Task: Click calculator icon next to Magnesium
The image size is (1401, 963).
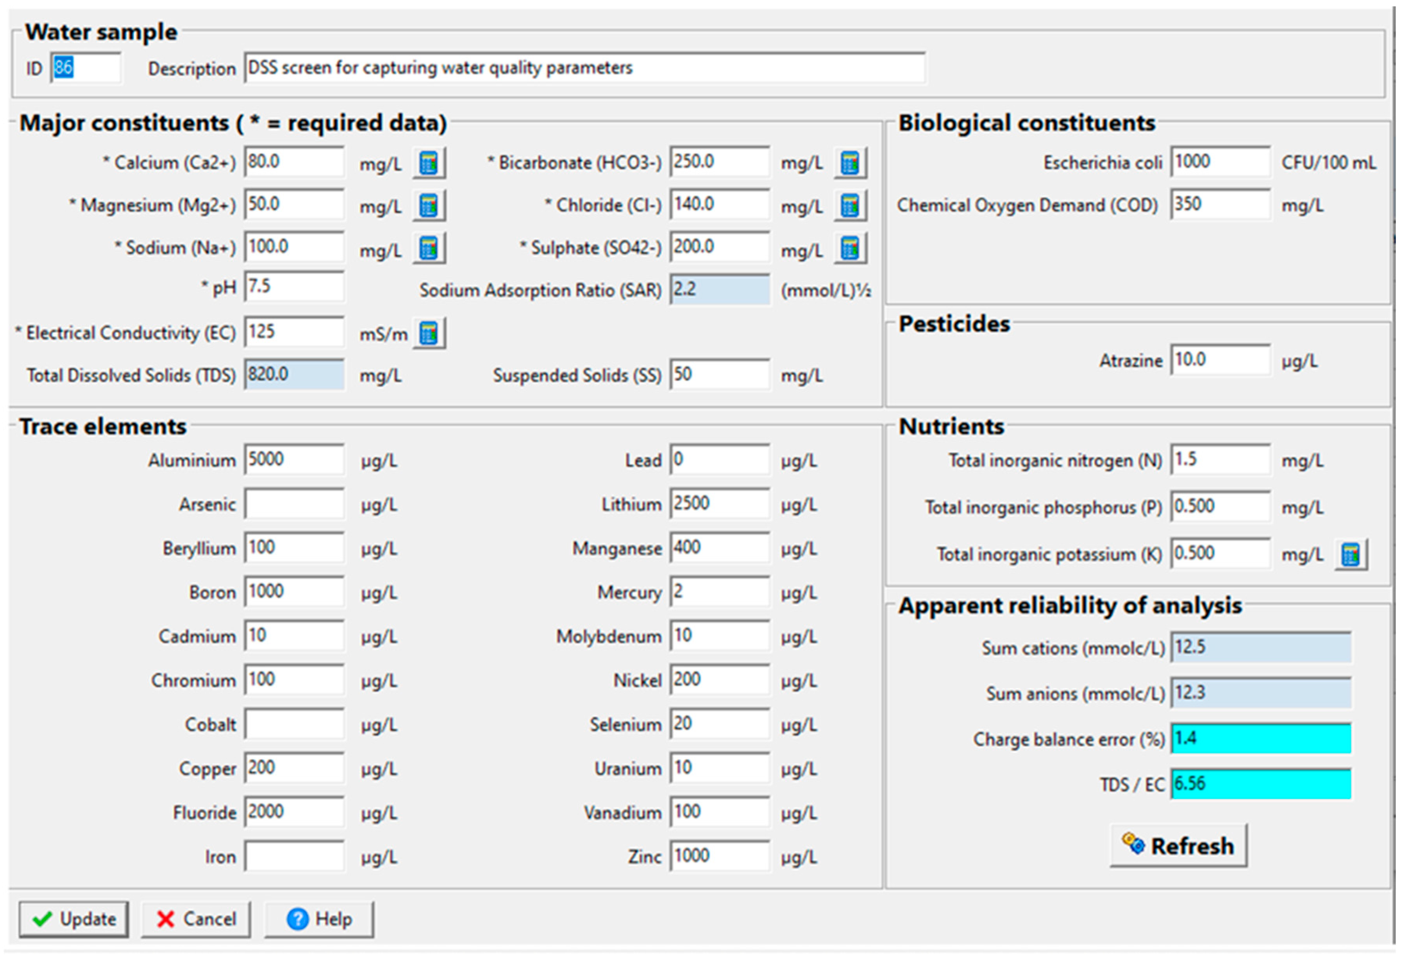Action: pyautogui.click(x=429, y=206)
